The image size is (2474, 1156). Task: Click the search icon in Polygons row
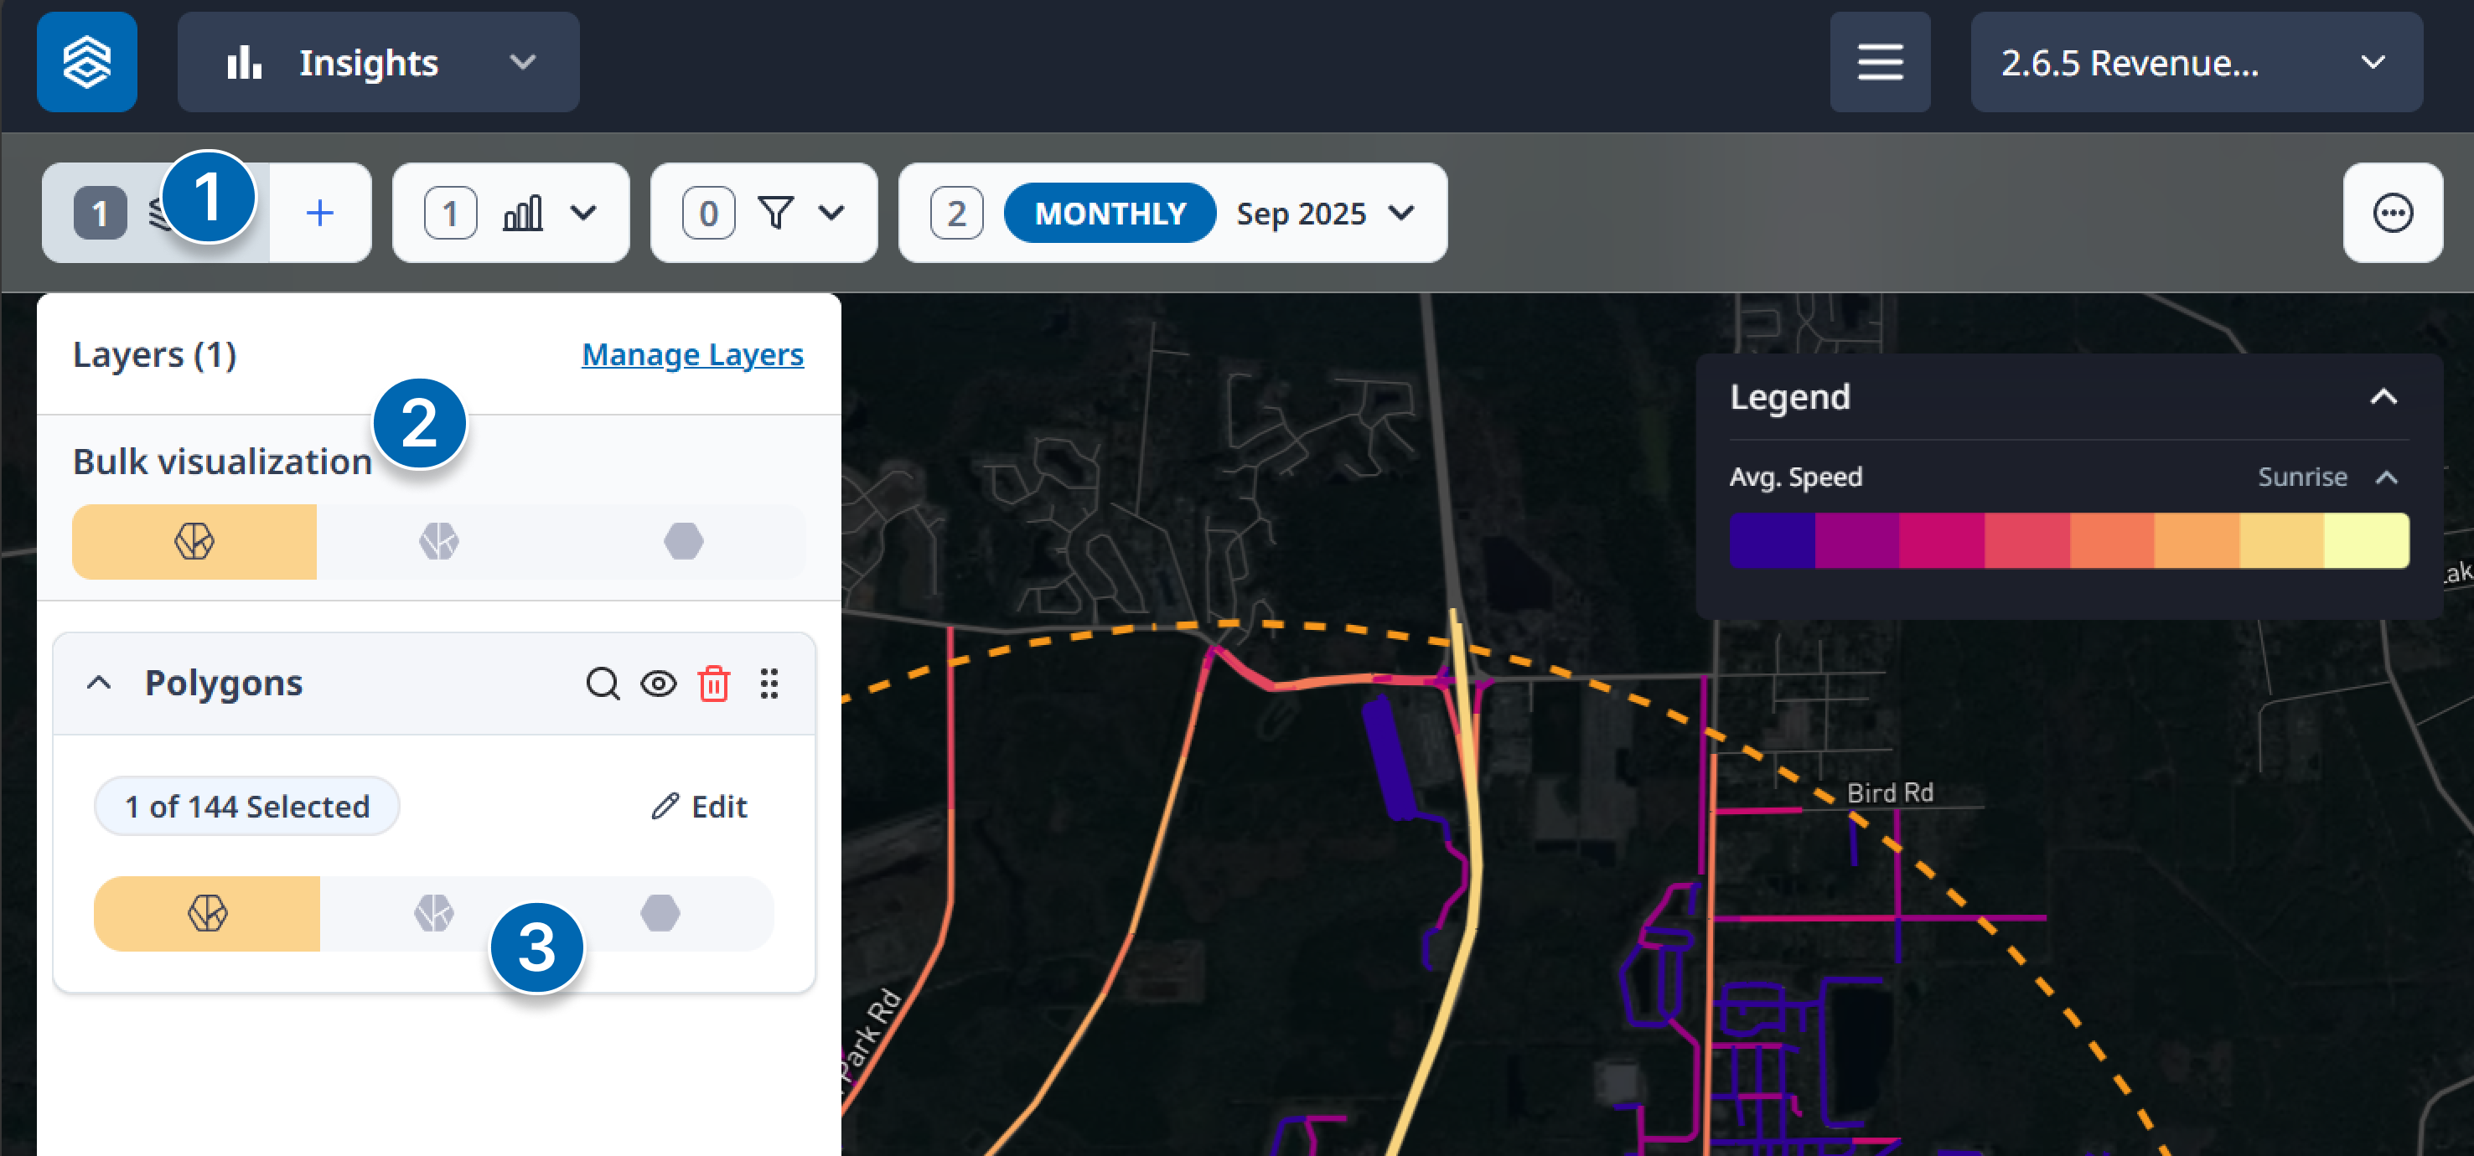[603, 684]
